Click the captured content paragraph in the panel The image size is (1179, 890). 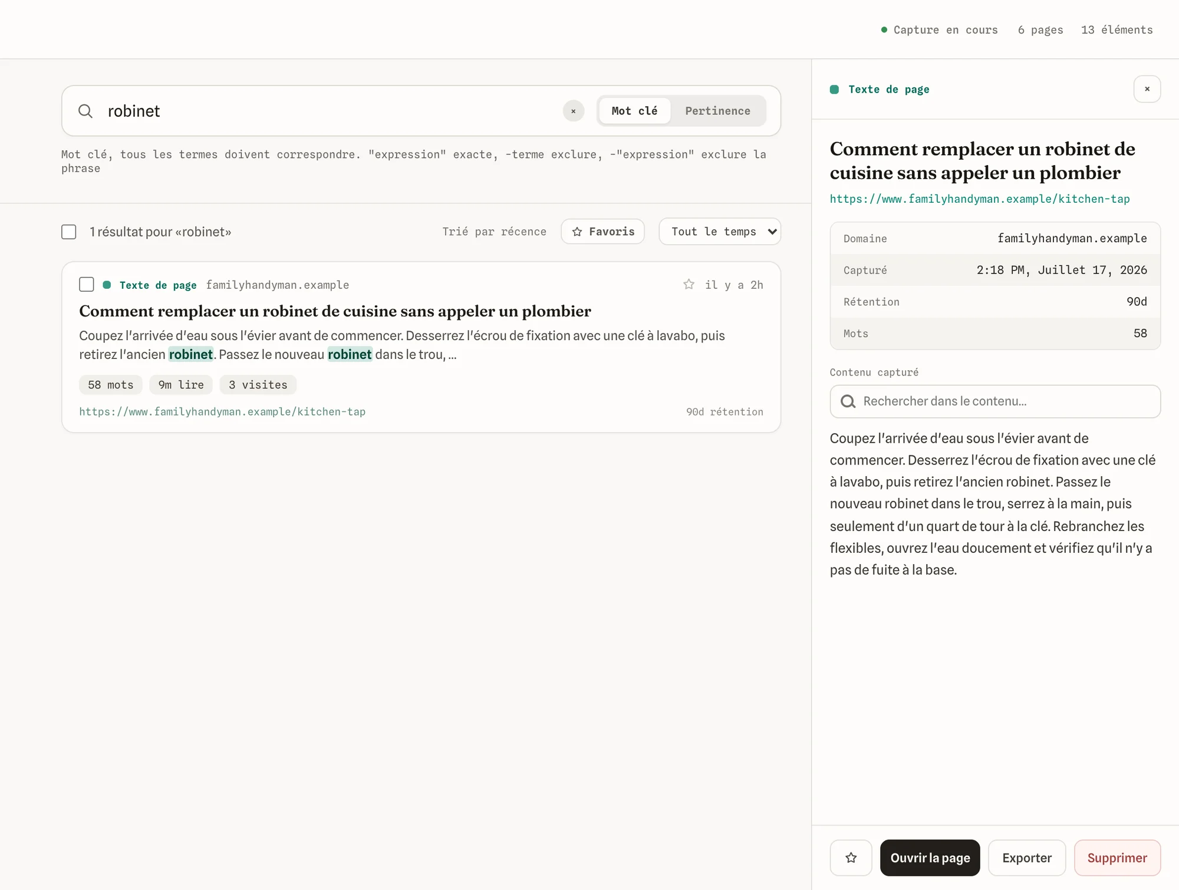pyautogui.click(x=993, y=504)
